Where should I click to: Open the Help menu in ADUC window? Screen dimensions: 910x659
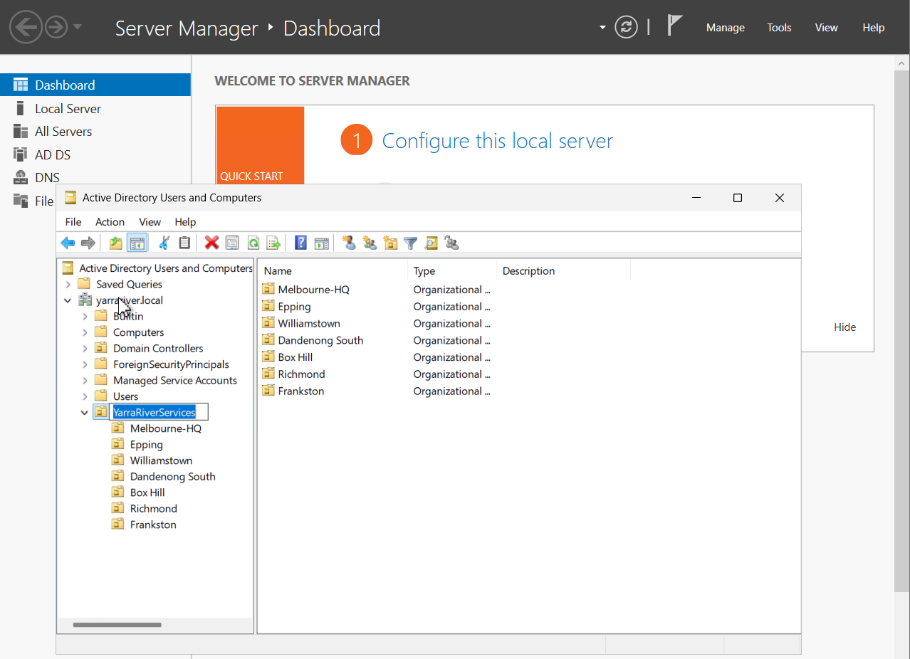click(x=185, y=222)
